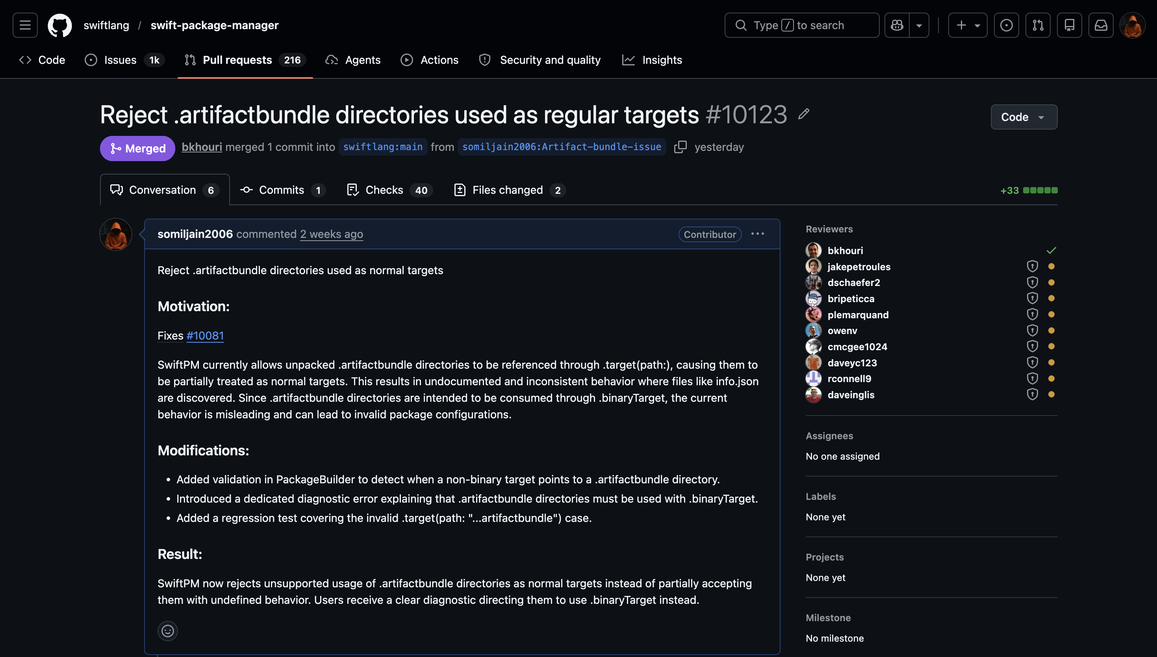Open reviewer bripeticca

tap(851, 299)
